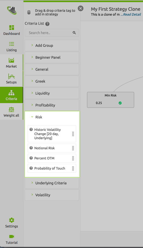Expand the Greek criteria group

(x=52, y=81)
